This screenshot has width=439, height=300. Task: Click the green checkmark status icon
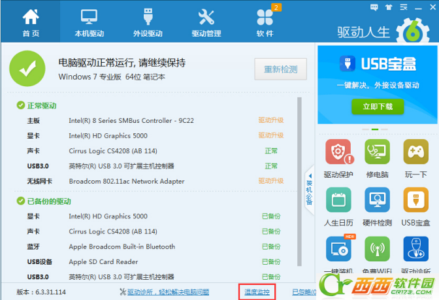[27, 69]
